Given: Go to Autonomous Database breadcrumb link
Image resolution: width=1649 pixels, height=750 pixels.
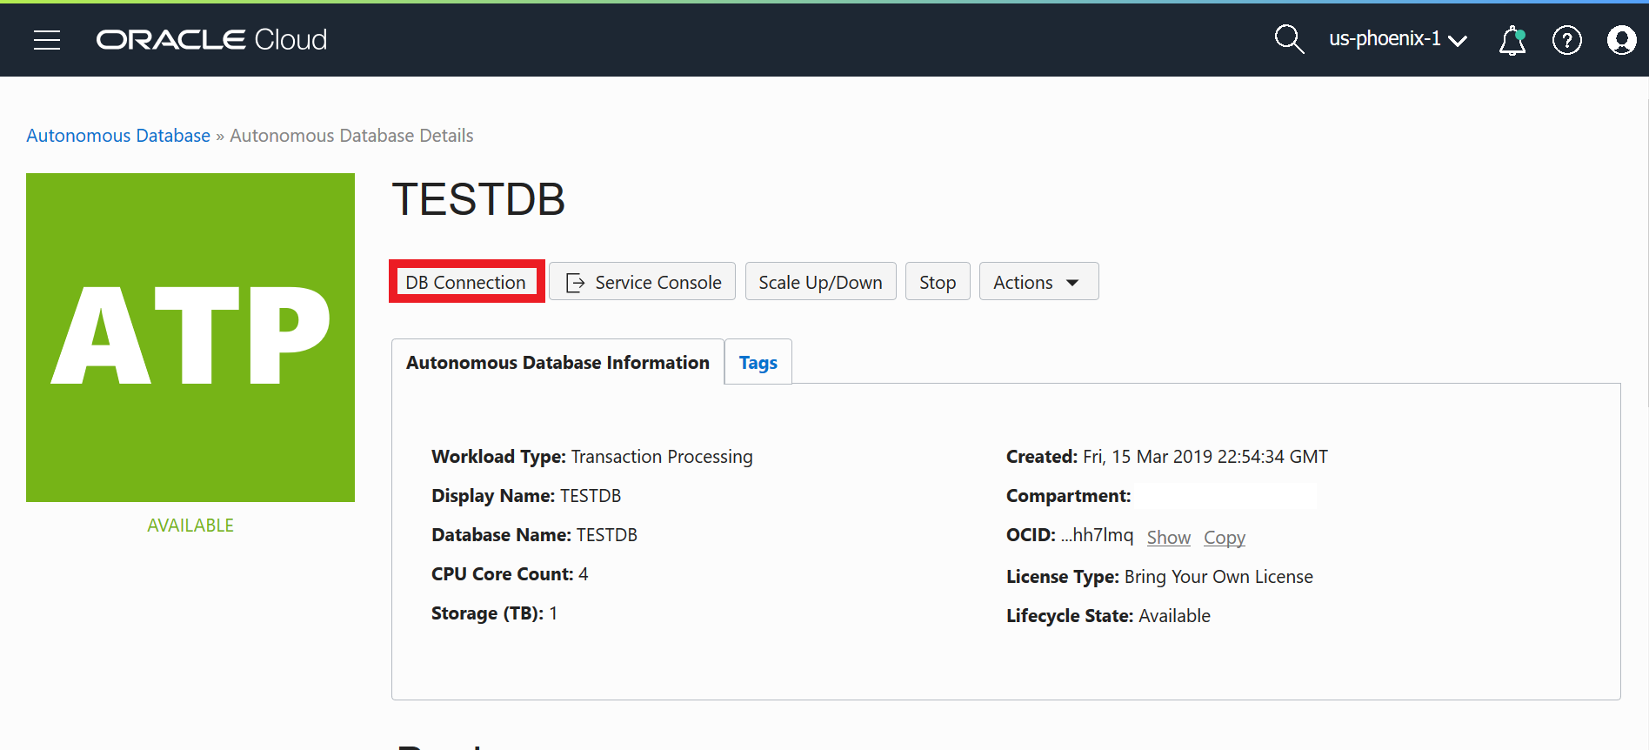Looking at the screenshot, I should [118, 136].
